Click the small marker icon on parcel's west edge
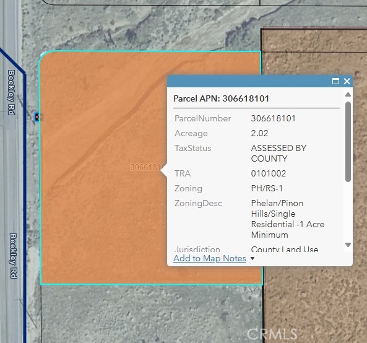The width and height of the screenshot is (367, 343). [38, 116]
